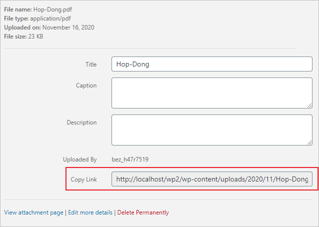Screen dimensions: 319x227
Task: Click the Title label
Action: [91, 64]
